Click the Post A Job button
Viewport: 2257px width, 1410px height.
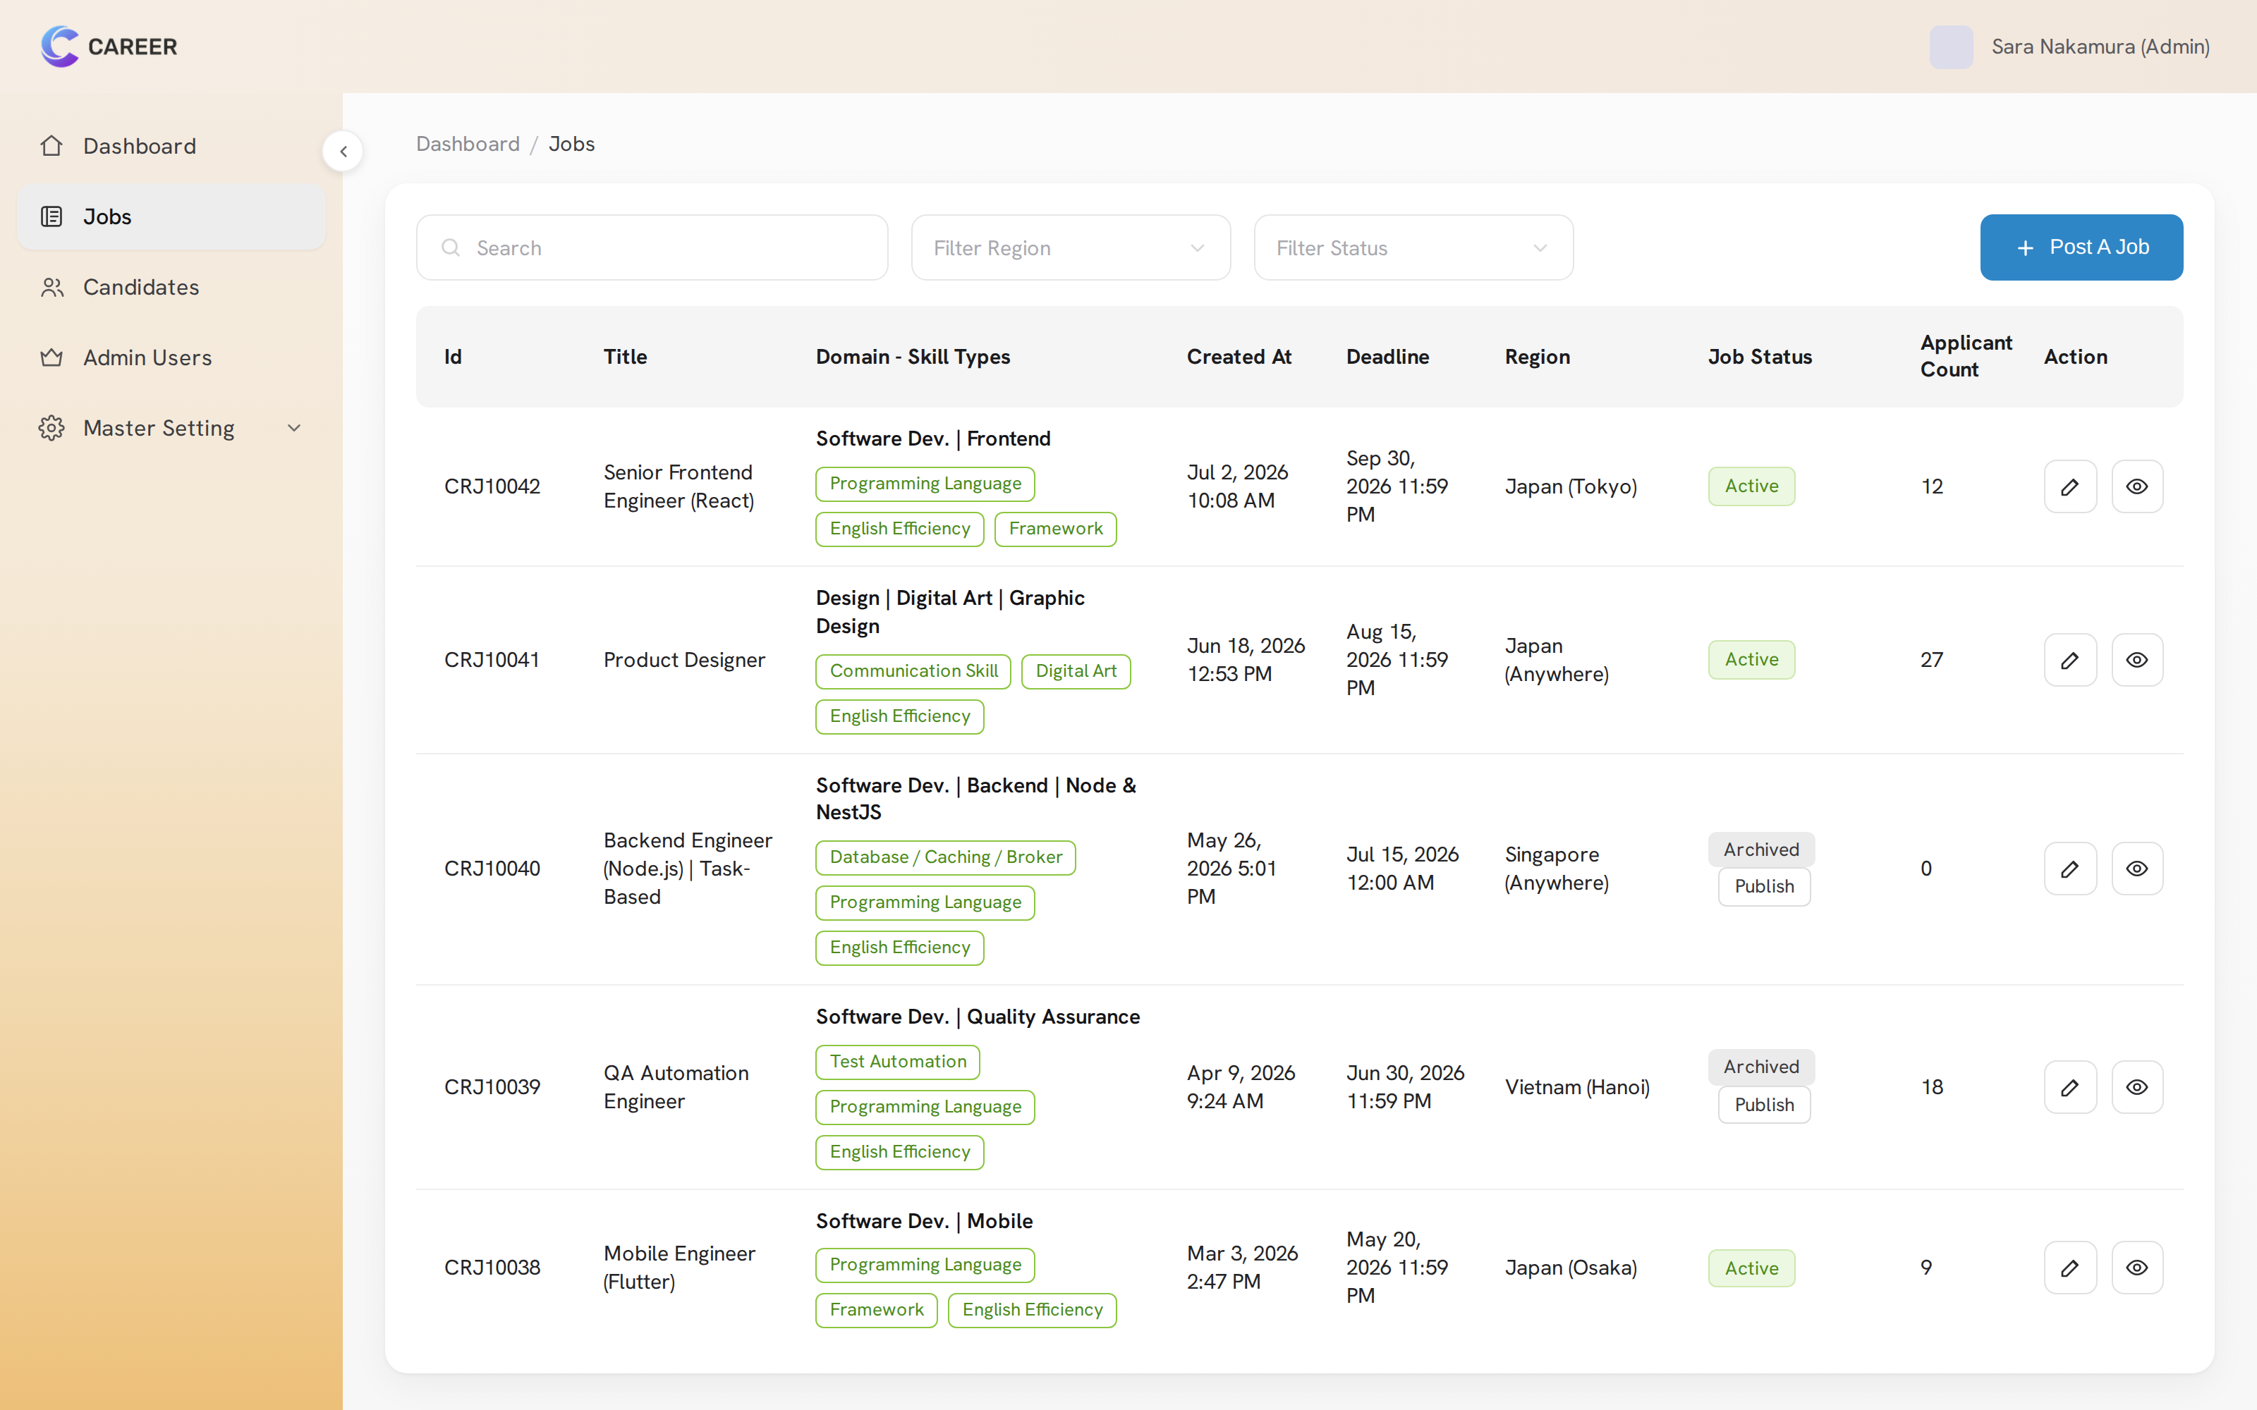tap(2081, 247)
